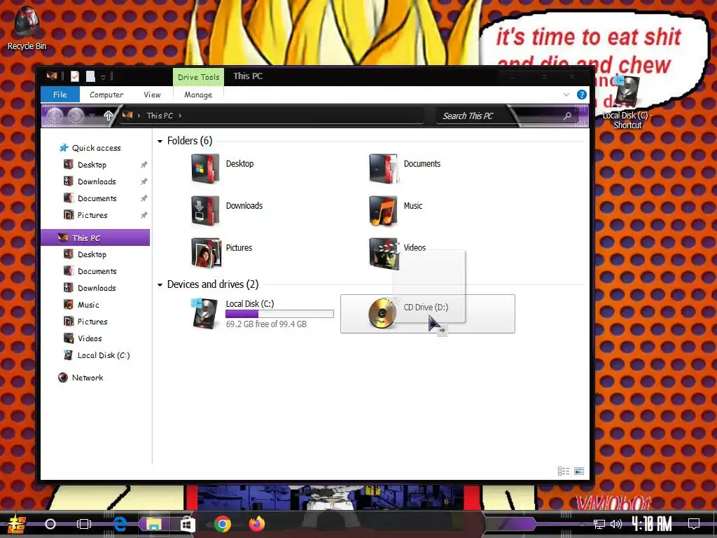Unpin Downloads using its Quick access pin

144,181
